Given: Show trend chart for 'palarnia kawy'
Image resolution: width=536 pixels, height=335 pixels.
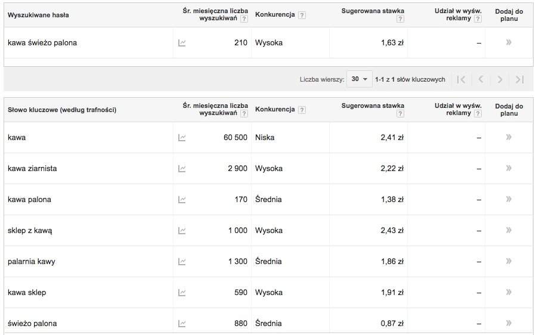Looking at the screenshot, I should (182, 262).
